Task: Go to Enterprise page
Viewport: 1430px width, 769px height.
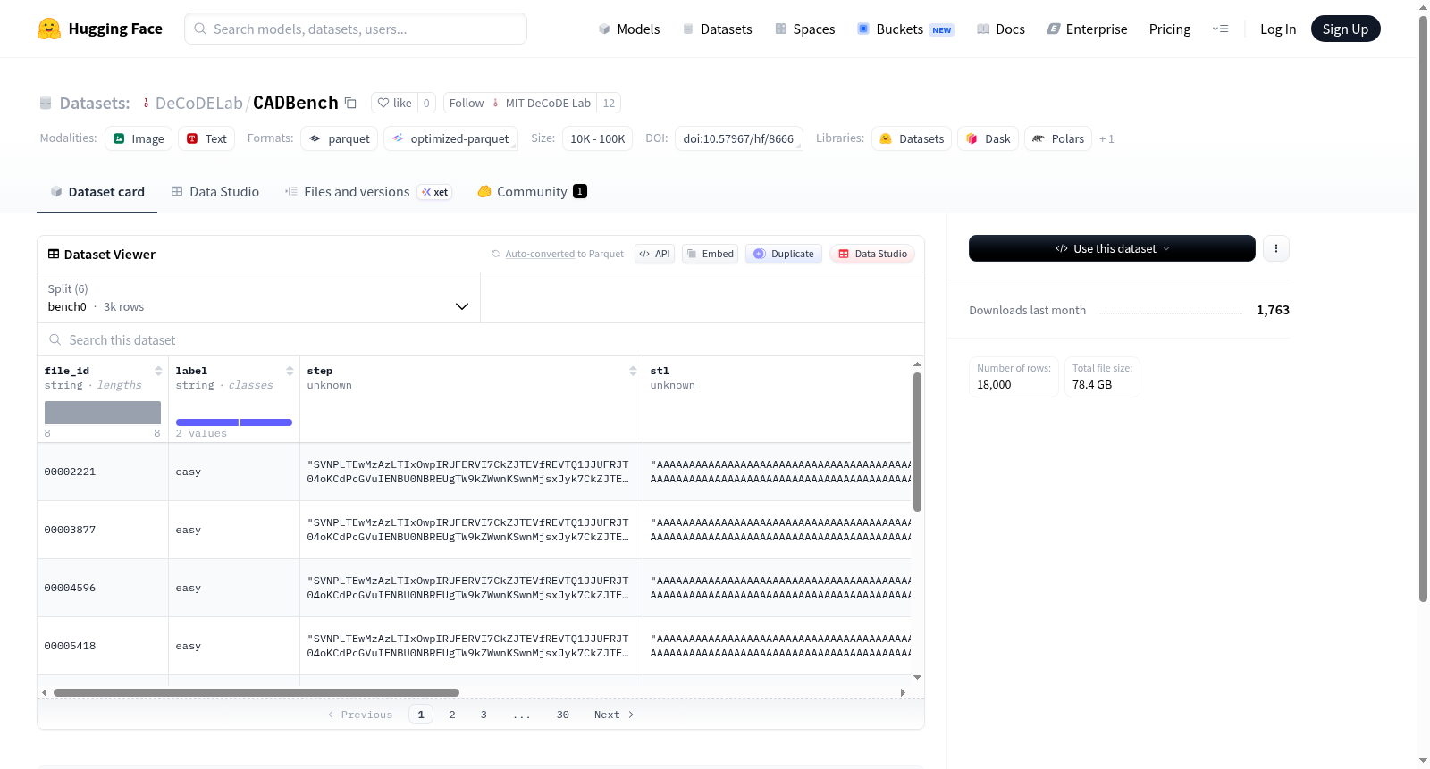Action: 1087,29
